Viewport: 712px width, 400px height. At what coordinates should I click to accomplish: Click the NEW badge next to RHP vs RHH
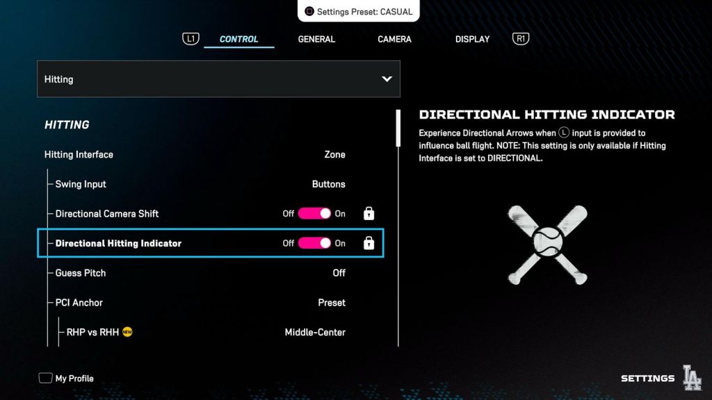click(x=127, y=332)
